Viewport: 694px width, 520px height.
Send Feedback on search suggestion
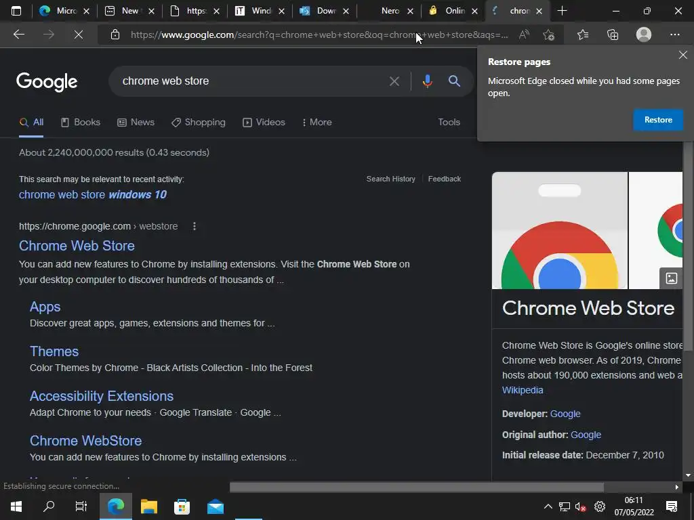pos(445,179)
